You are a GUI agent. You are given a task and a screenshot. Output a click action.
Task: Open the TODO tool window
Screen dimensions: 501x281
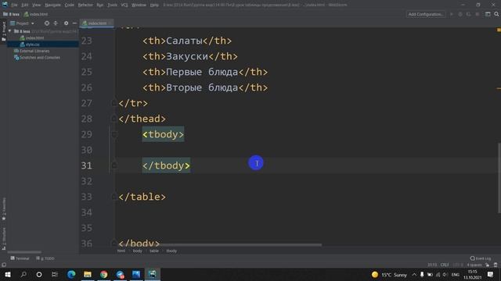click(x=45, y=258)
